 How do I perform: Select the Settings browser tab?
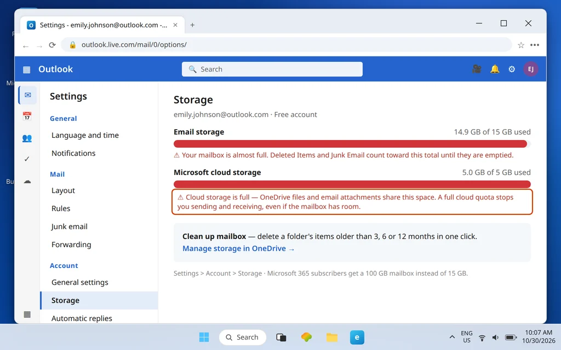pyautogui.click(x=102, y=25)
